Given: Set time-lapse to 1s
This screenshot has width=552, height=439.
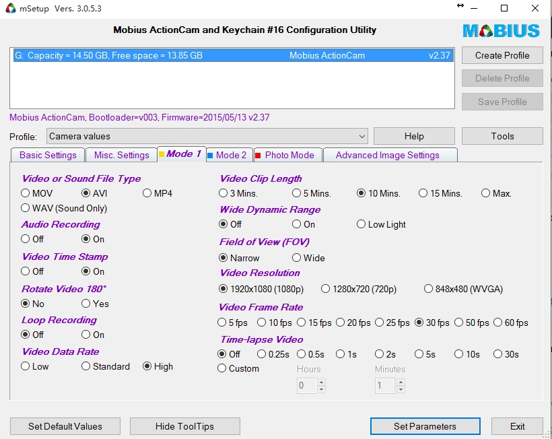Looking at the screenshot, I should coord(347,354).
